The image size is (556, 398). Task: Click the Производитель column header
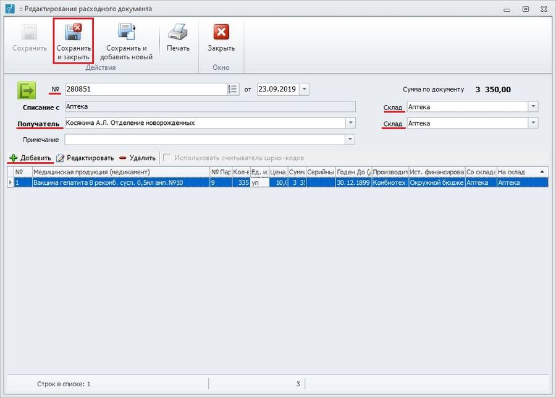point(390,172)
